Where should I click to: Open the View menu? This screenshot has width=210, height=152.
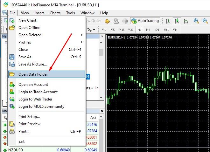(x=25, y=13)
